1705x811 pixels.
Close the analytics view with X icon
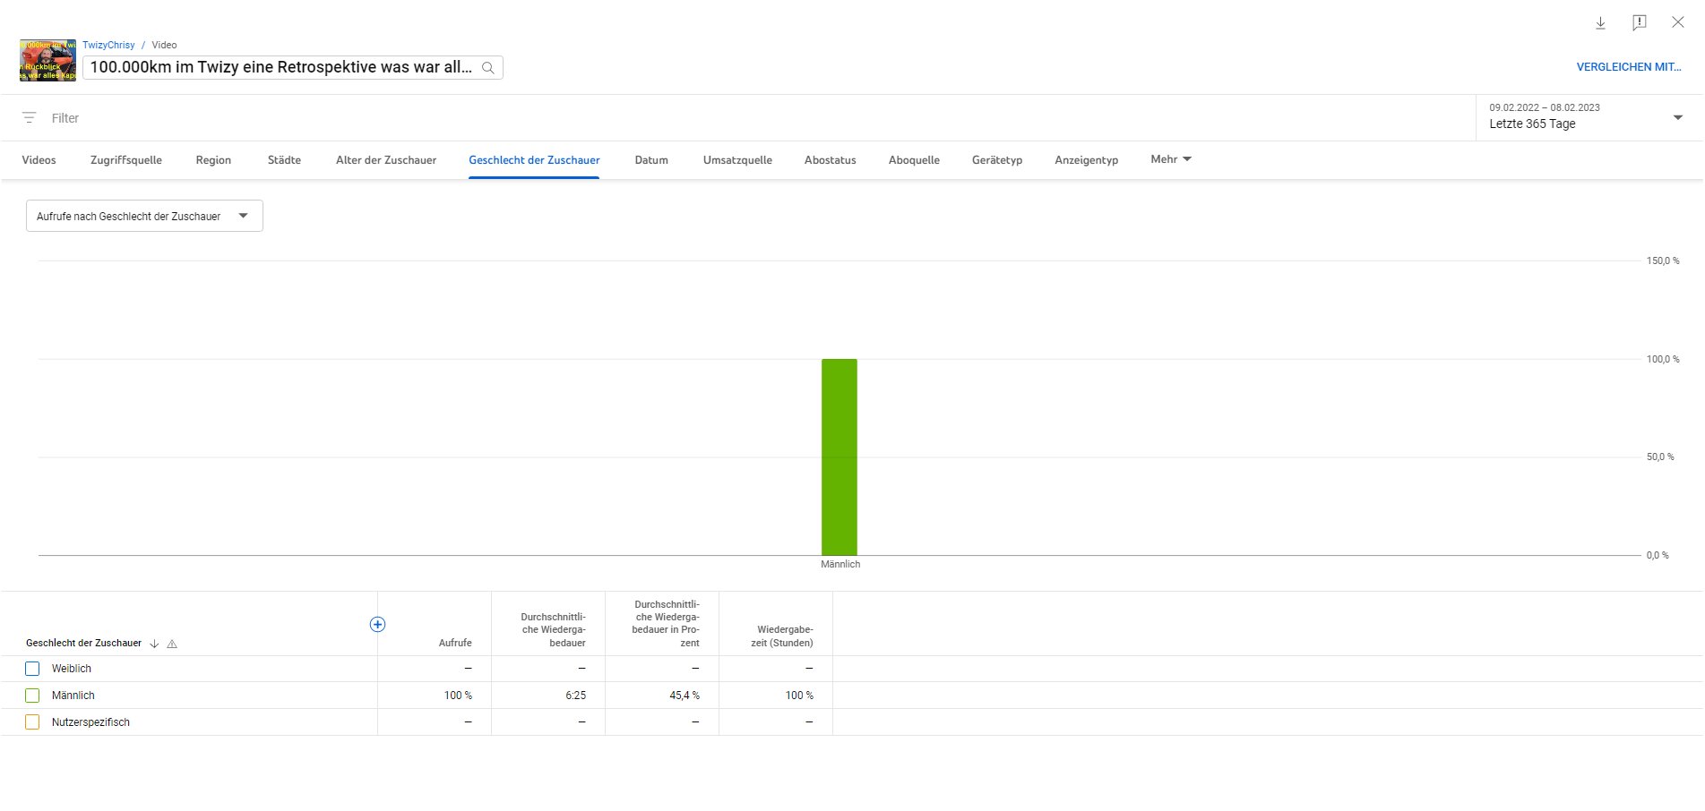point(1677,22)
